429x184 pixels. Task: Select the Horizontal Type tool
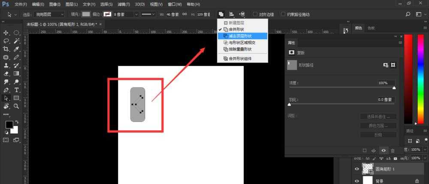coord(16,90)
